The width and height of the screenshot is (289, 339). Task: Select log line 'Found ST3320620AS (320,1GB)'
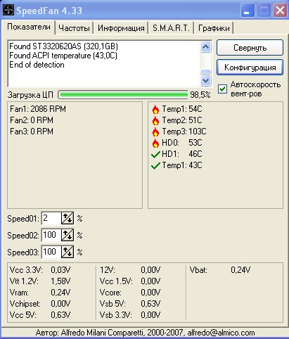[63, 46]
